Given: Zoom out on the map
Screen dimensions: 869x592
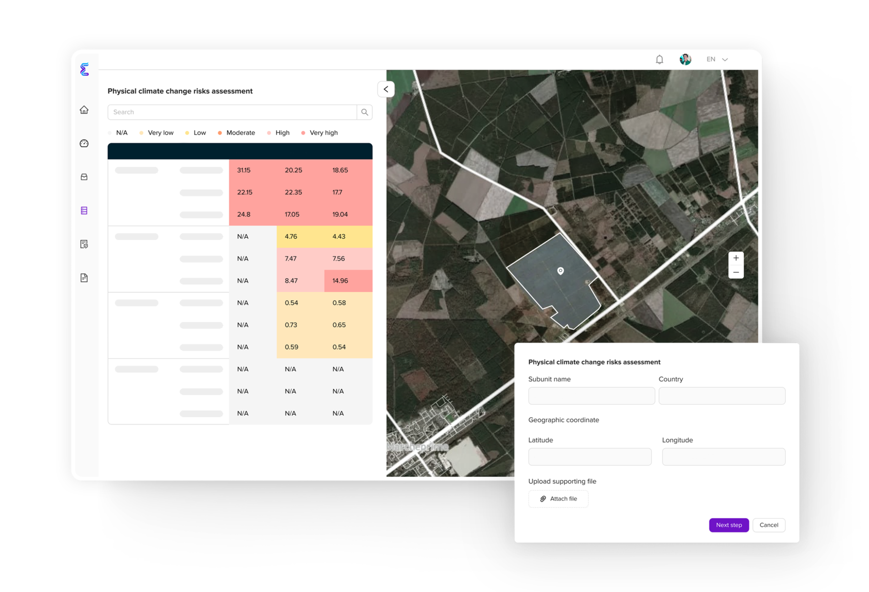Looking at the screenshot, I should (x=736, y=272).
